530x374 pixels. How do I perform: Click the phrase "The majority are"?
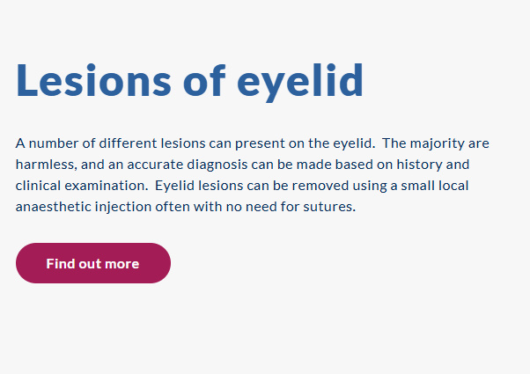tap(436, 143)
